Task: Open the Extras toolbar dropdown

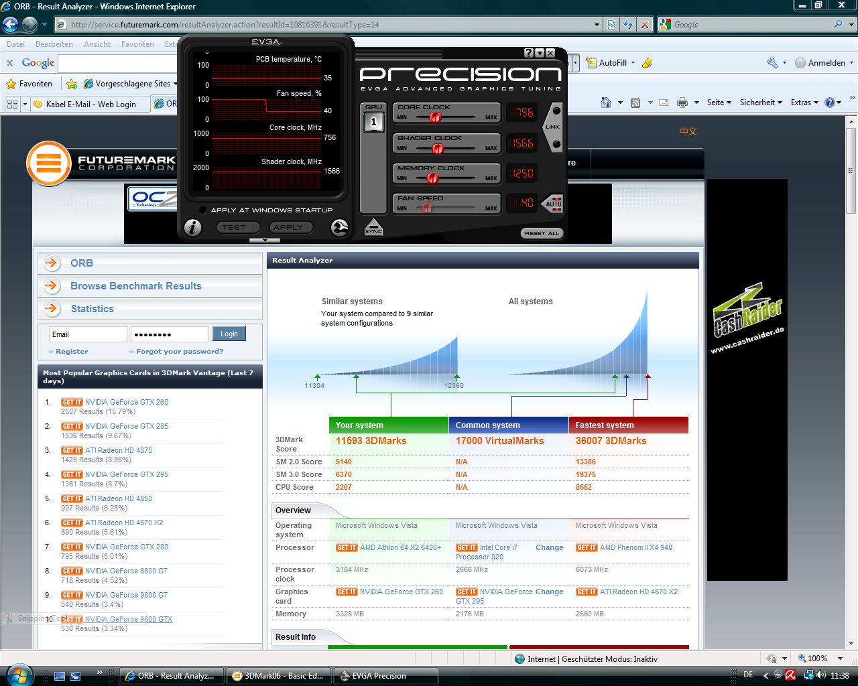Action: (x=804, y=102)
